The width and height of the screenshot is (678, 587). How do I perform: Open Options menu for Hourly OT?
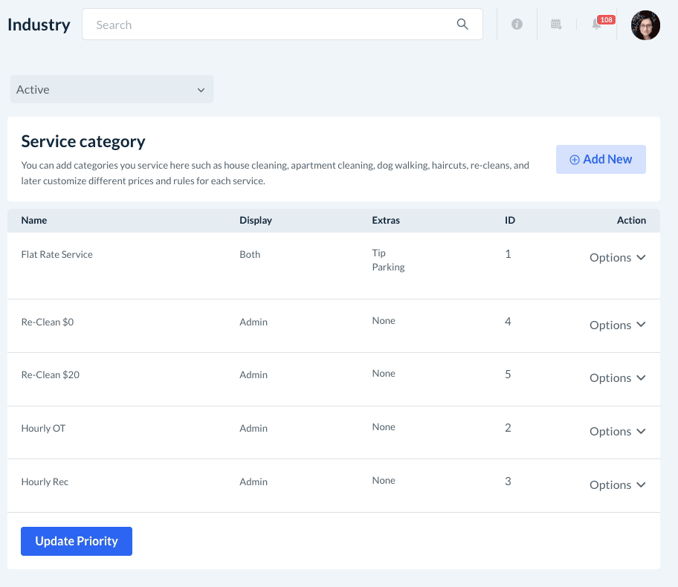click(617, 432)
